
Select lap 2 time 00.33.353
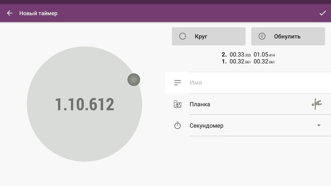click(x=240, y=55)
